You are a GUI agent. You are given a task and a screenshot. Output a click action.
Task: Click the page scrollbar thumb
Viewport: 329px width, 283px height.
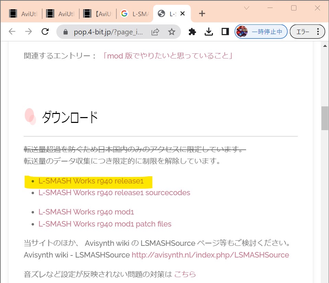325,118
